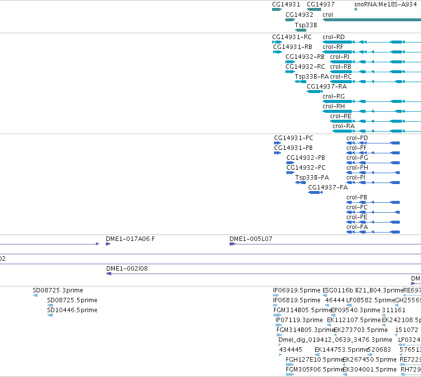
Task: Select the FGM305F06.5prime EST label
Action: tap(315, 370)
